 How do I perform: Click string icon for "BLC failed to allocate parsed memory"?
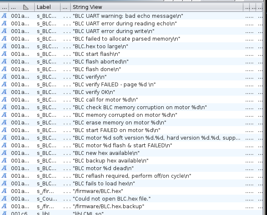4,39
